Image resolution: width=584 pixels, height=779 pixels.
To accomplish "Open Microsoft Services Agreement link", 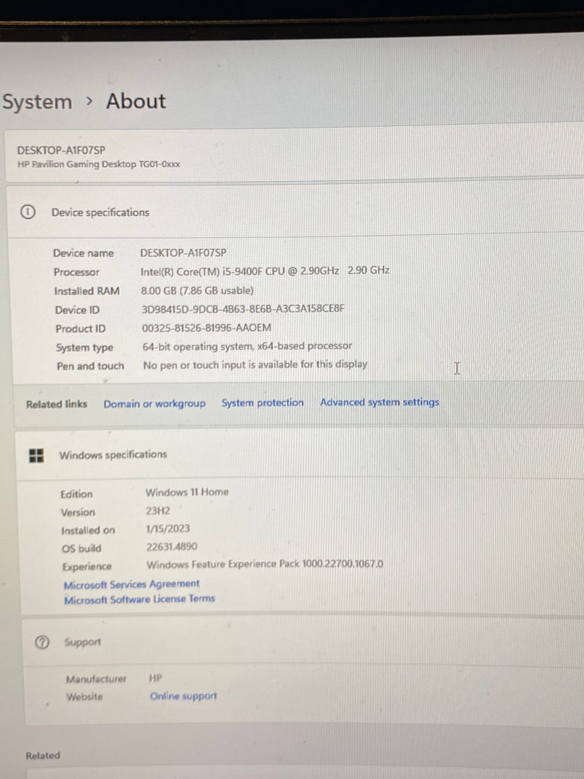I will [131, 584].
